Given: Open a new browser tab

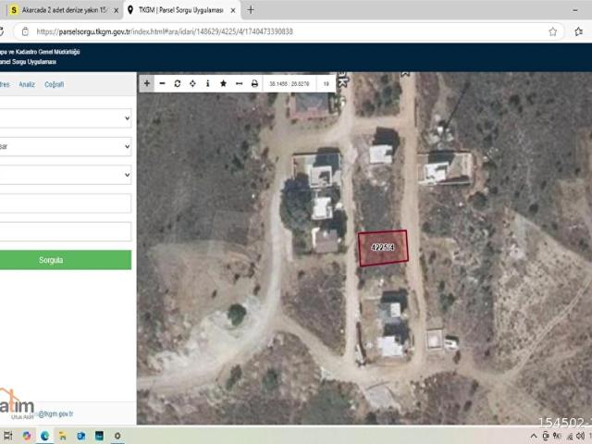Looking at the screenshot, I should point(251,10).
